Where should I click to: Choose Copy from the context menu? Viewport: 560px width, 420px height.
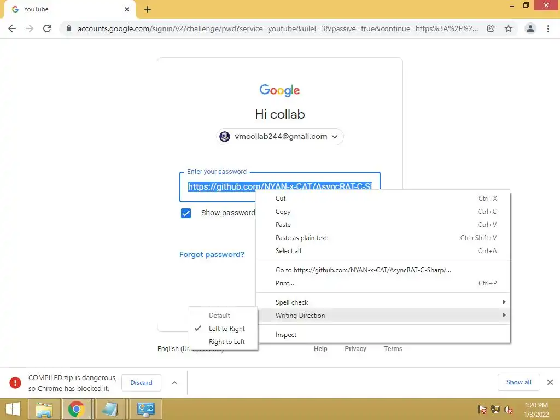point(383,212)
